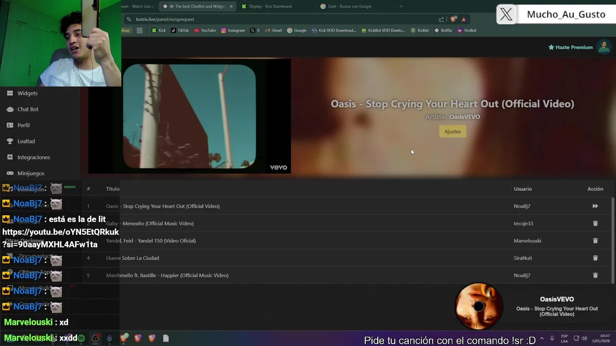Click the Usuario column header
This screenshot has width=616, height=346.
coord(523,189)
